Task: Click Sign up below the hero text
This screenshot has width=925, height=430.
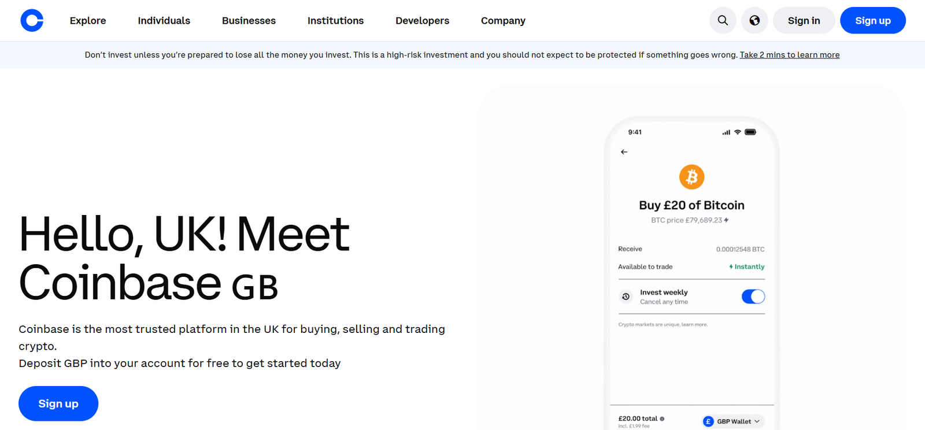Action: click(58, 403)
